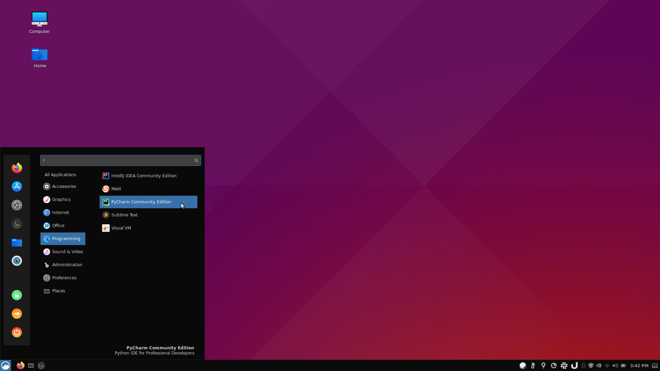Click the taskbar menu launcher button
Viewport: 660px width, 371px height.
tap(5, 366)
